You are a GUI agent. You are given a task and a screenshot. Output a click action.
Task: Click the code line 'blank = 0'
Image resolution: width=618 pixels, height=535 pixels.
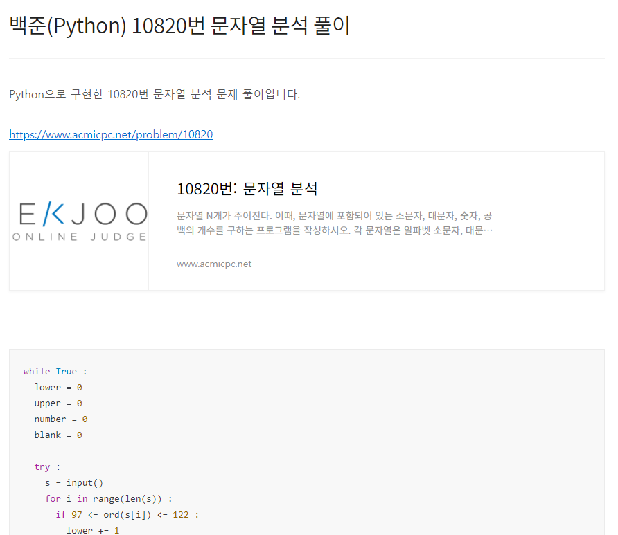point(58,435)
